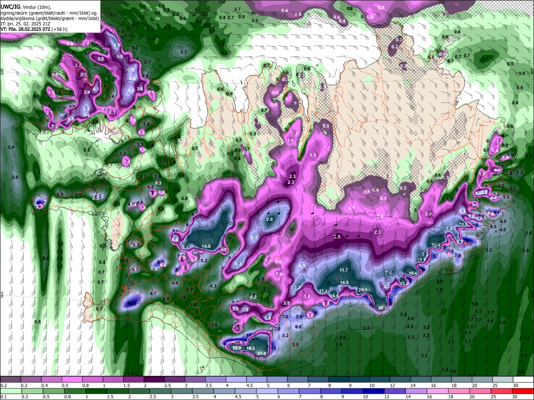Viewport: 534px width, 400px height.
Task: Click the 6.5 value off the south coast
Action: click(298, 327)
